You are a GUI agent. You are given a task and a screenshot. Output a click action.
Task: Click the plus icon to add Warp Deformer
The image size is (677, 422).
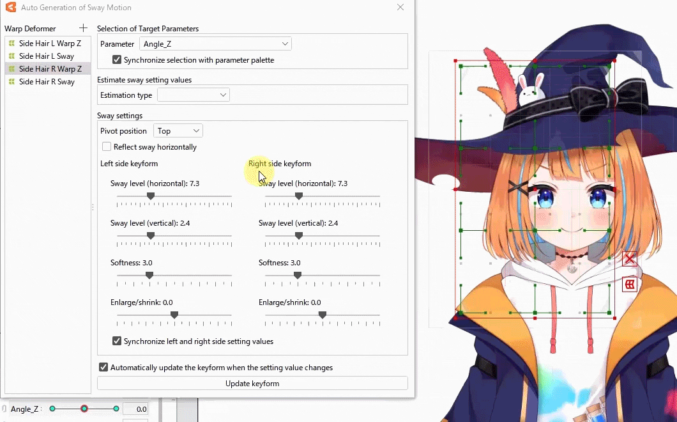pos(83,28)
